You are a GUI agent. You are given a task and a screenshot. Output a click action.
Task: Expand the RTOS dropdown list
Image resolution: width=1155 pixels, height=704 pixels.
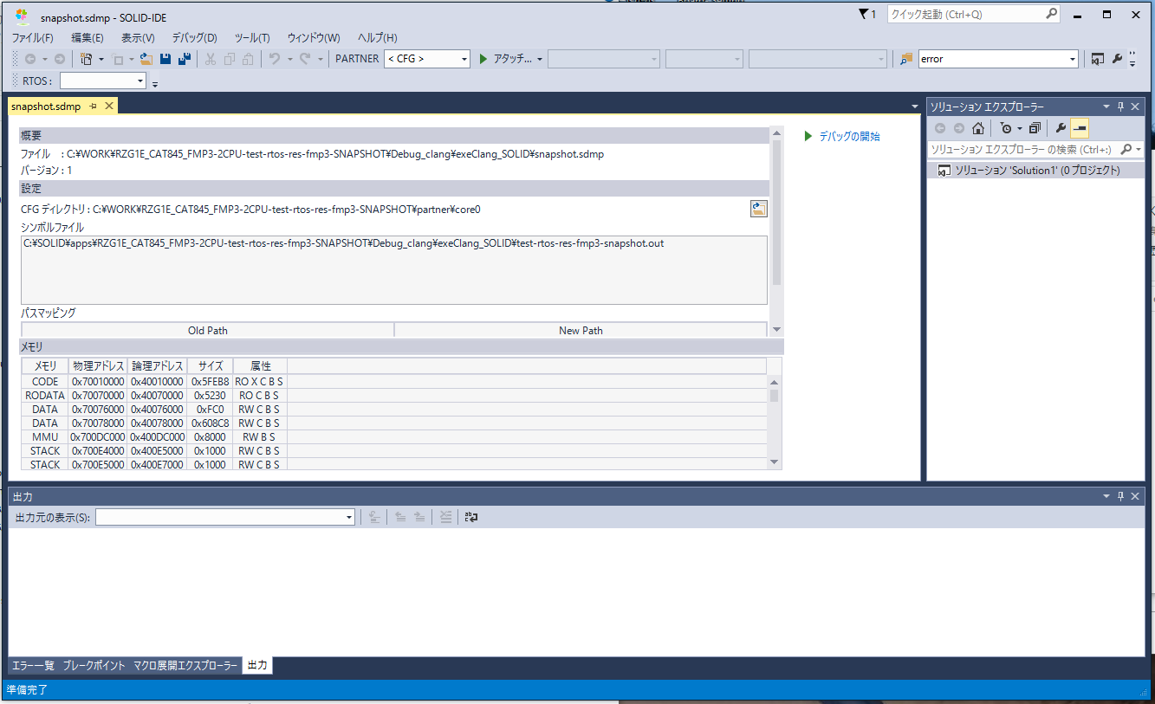(x=140, y=81)
